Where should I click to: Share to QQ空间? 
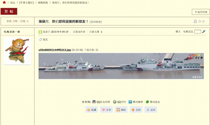coord(119,102)
